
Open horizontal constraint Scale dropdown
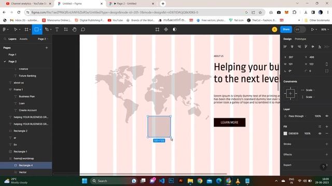click(x=310, y=90)
